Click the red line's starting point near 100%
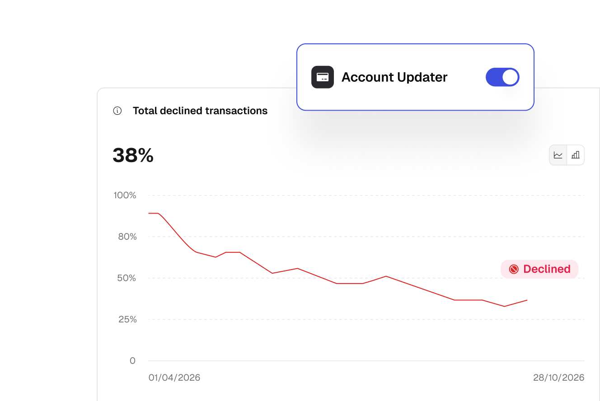The width and height of the screenshot is (600, 401). (x=150, y=213)
